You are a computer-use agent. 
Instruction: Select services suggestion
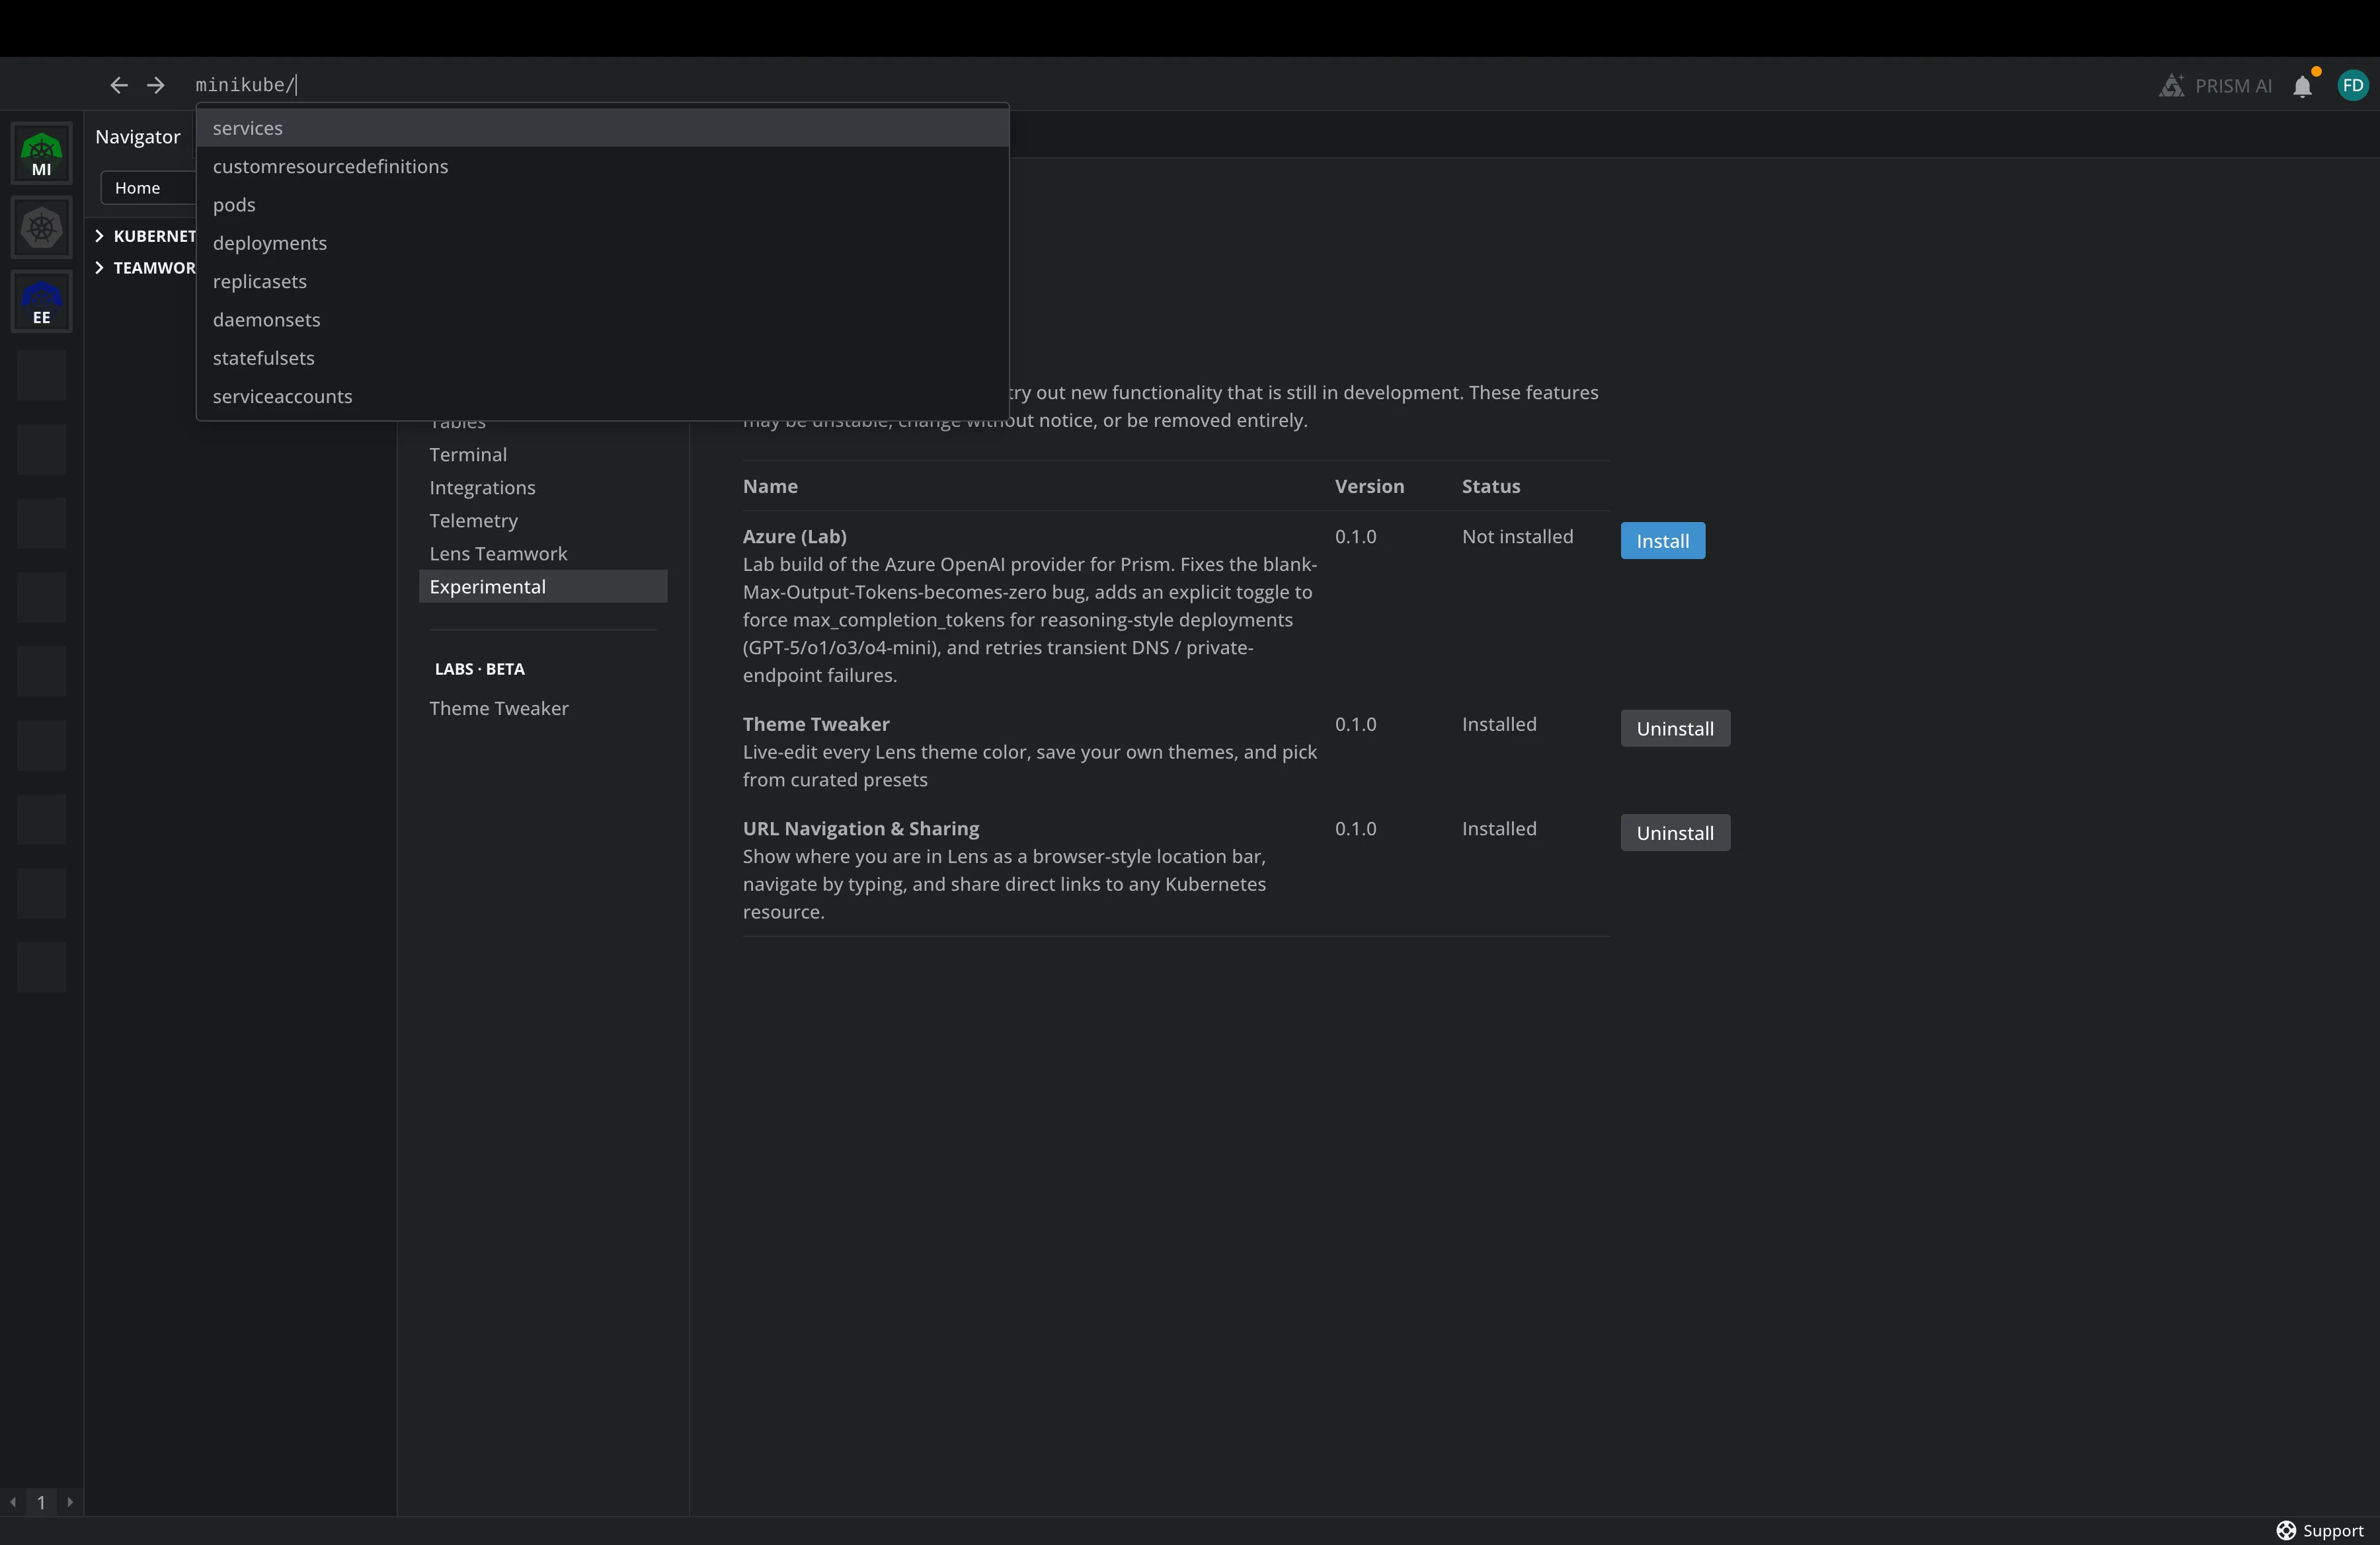pos(602,128)
